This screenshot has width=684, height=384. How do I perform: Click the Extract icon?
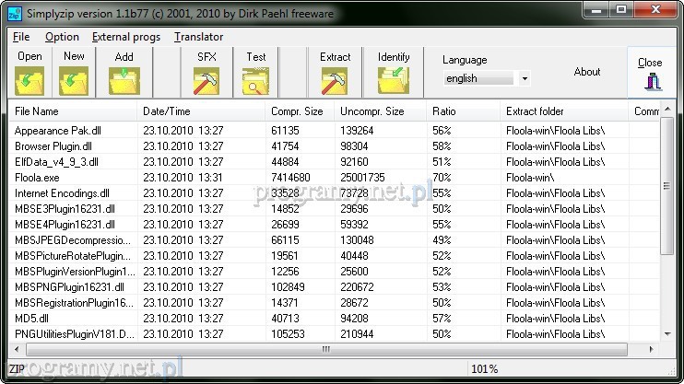[335, 81]
